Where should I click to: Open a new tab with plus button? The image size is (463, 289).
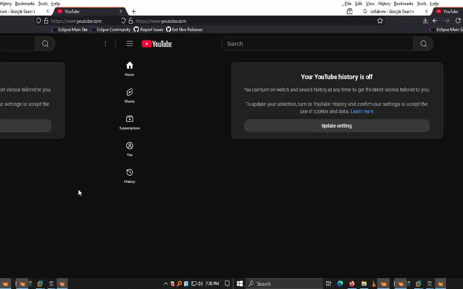point(133,12)
